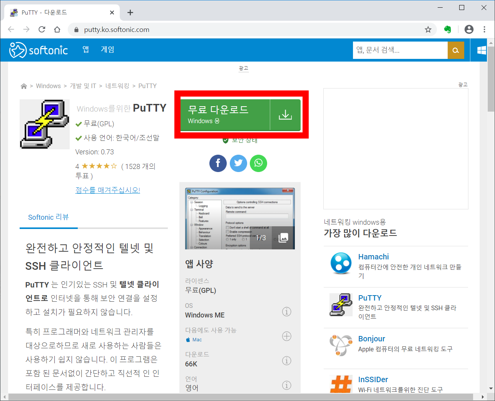Click the 무료 다운로드 button
This screenshot has height=401, width=495.
[x=241, y=115]
